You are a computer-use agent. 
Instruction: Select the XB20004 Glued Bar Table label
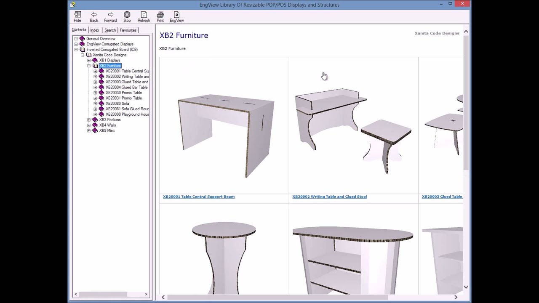pyautogui.click(x=126, y=88)
